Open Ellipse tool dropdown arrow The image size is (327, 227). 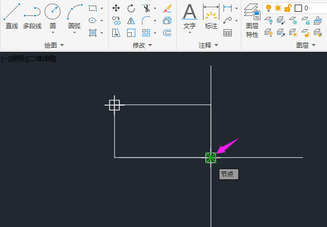pyautogui.click(x=101, y=20)
